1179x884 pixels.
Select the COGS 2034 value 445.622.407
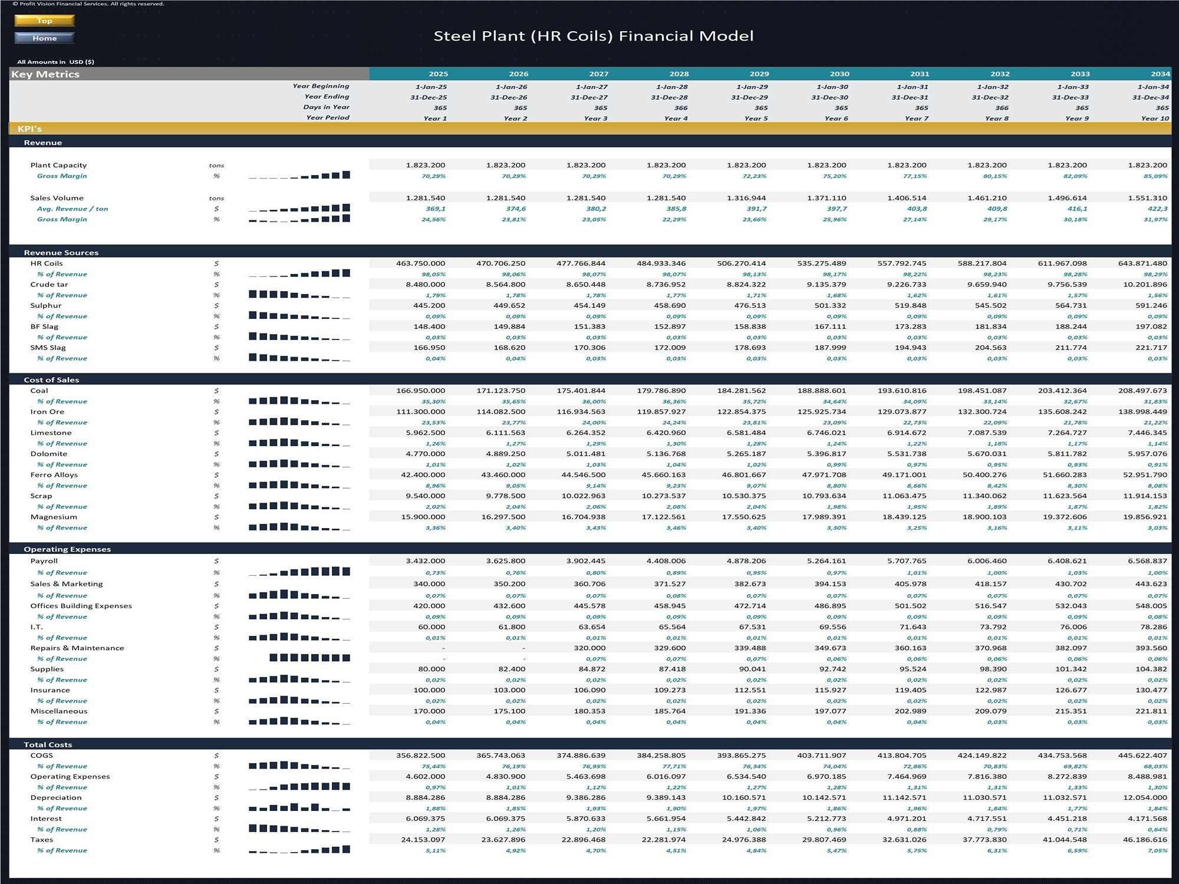1142,756
